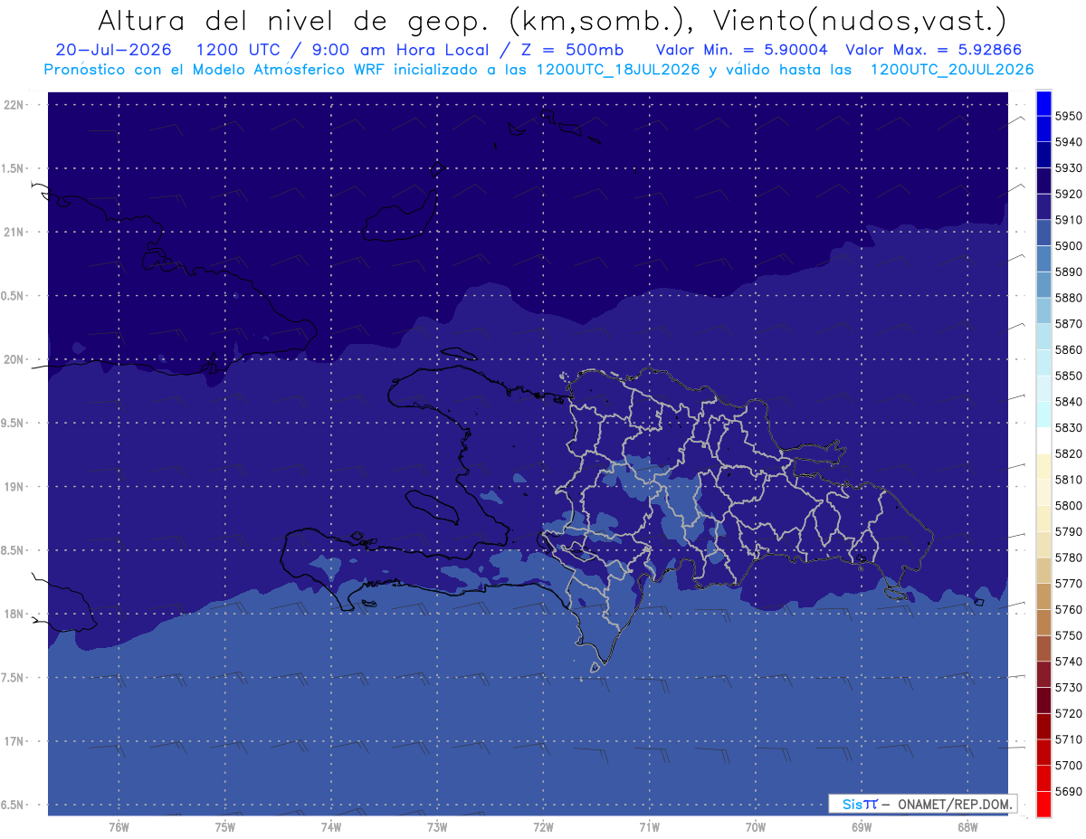The height and width of the screenshot is (839, 1086).
Task: Pick the legend color band between 5920 and 5930
Action: click(x=1043, y=182)
